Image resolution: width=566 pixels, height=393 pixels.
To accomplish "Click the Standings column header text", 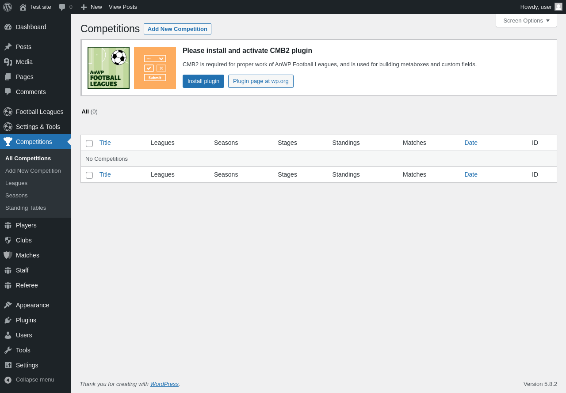I will [346, 143].
